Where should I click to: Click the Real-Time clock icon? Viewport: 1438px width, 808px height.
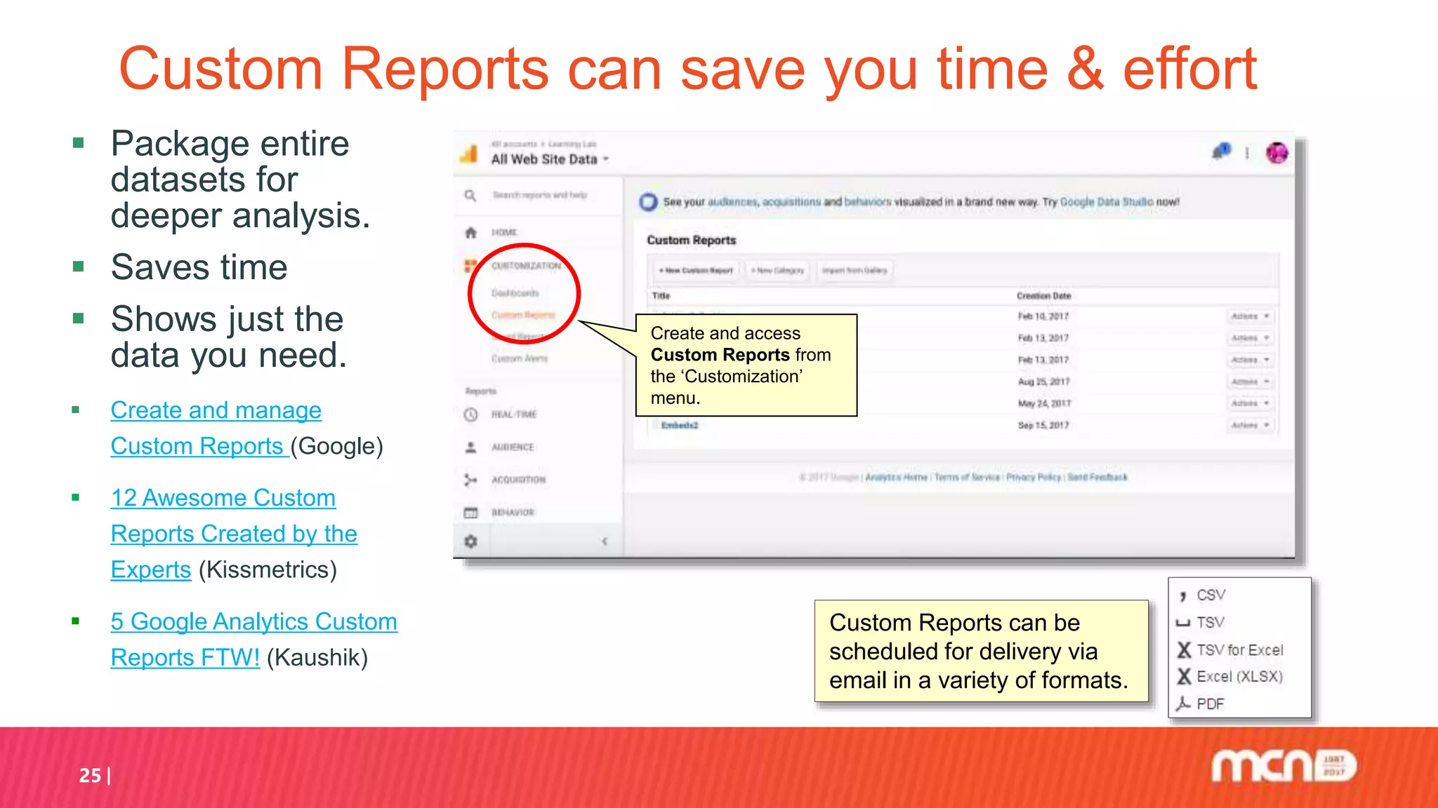pyautogui.click(x=471, y=415)
